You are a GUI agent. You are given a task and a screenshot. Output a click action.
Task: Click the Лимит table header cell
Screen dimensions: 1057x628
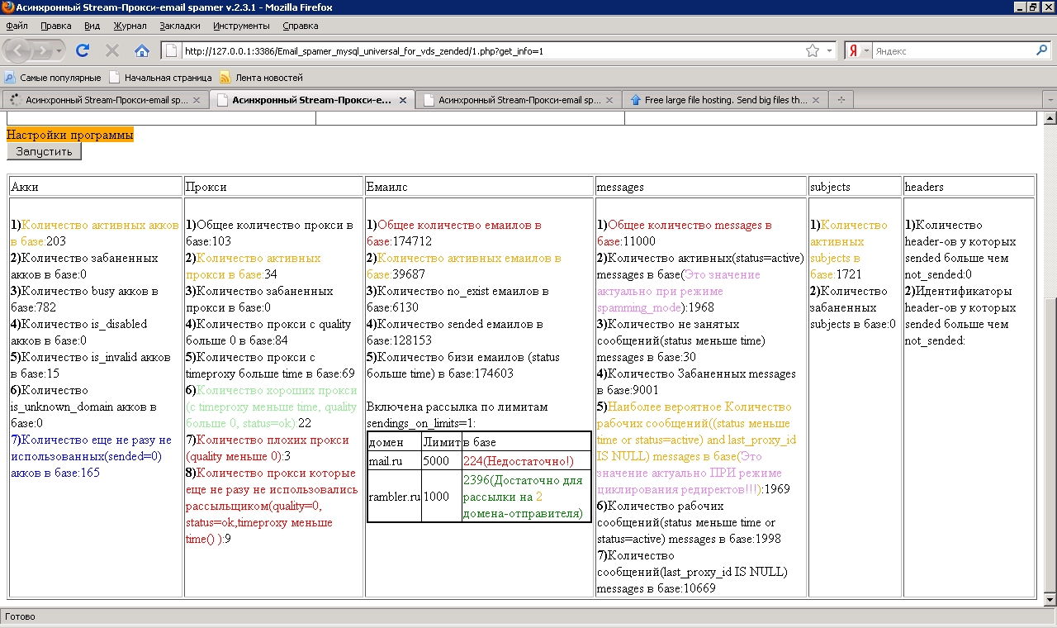[x=441, y=442]
